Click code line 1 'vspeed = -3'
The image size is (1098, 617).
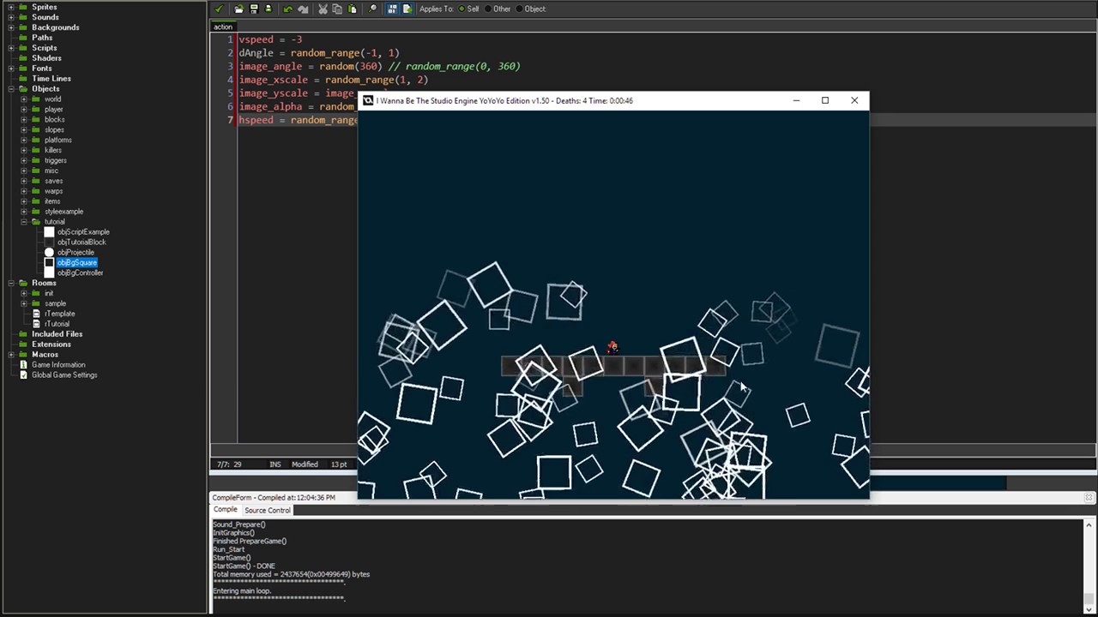point(270,39)
